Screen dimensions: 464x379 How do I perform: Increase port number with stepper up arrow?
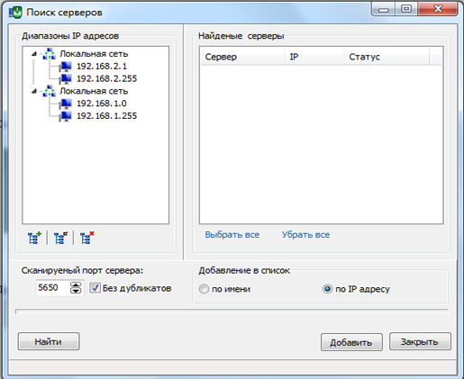point(76,284)
